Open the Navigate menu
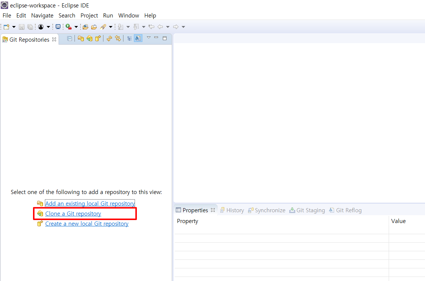The height and width of the screenshot is (281, 425). (x=42, y=16)
